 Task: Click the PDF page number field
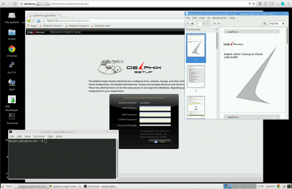pos(199,23)
